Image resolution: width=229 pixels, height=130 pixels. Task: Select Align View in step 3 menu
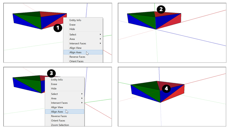point(57,107)
